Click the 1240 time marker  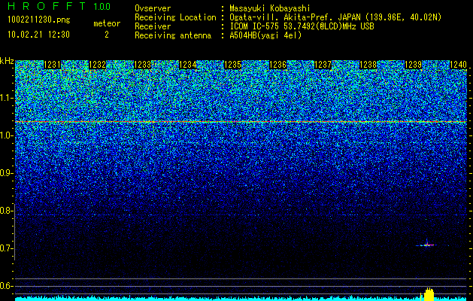tap(458, 65)
